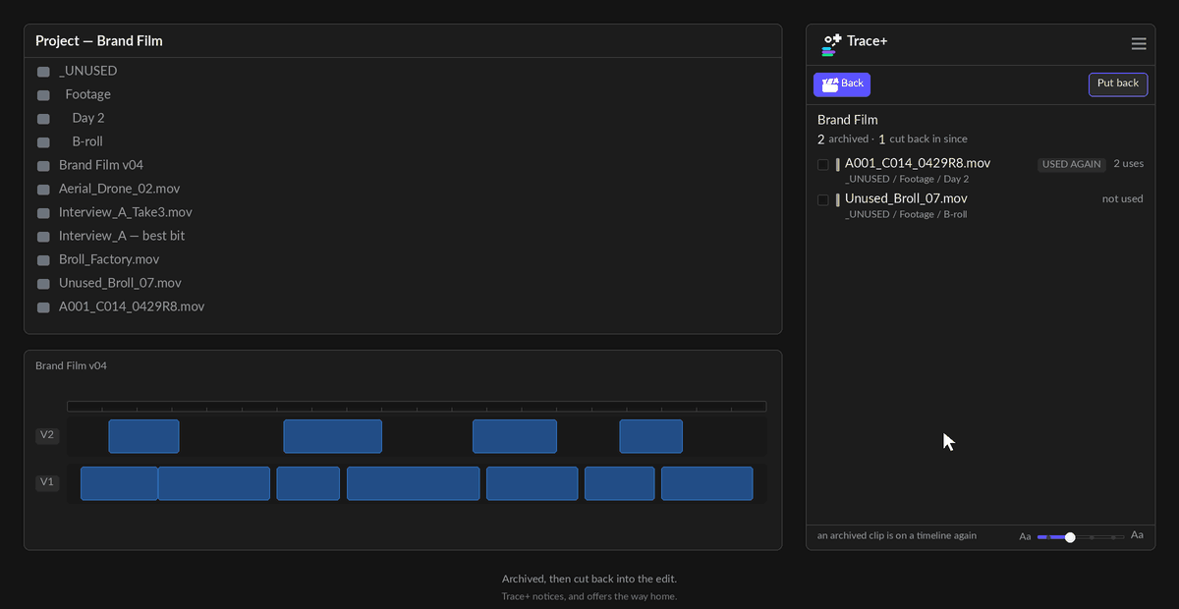Image resolution: width=1179 pixels, height=609 pixels.
Task: Select the first clip on track V1
Action: (x=119, y=483)
